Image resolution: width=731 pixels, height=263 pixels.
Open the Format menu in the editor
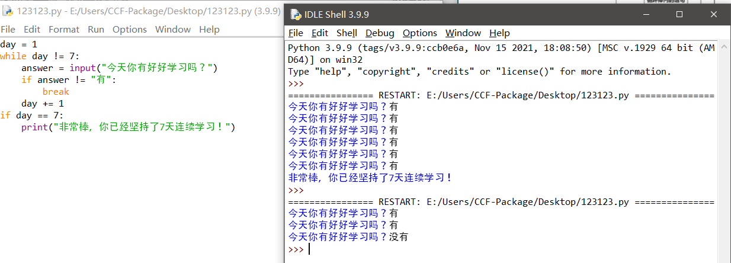63,29
